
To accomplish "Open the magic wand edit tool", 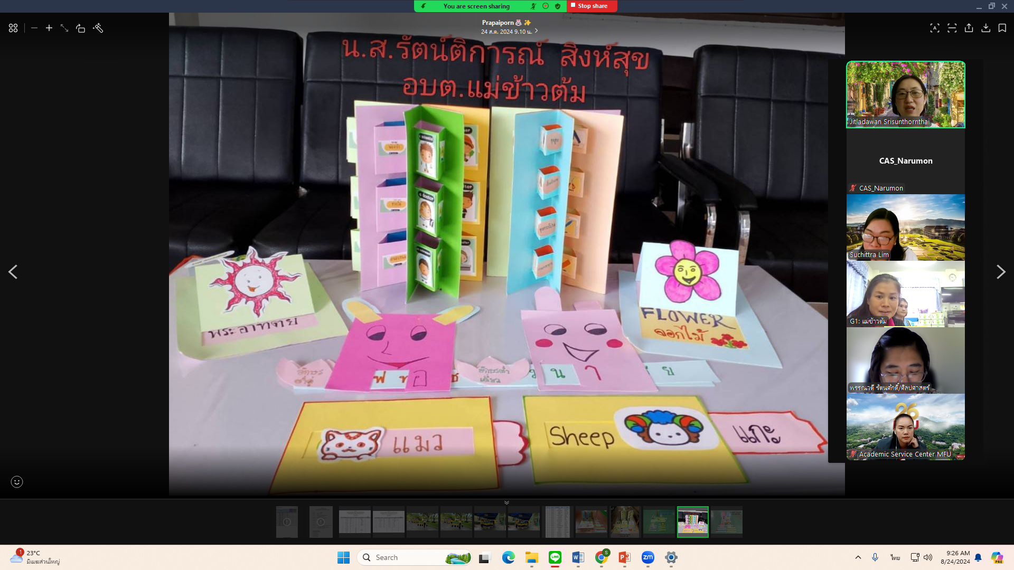I will [x=98, y=28].
